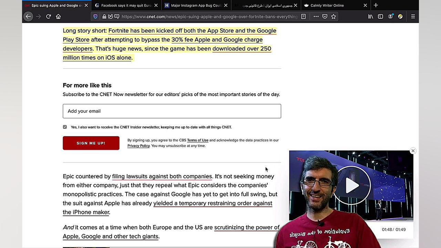441x248 pixels.
Task: Close the Major Instagram App Bug tab
Action: pos(226,6)
